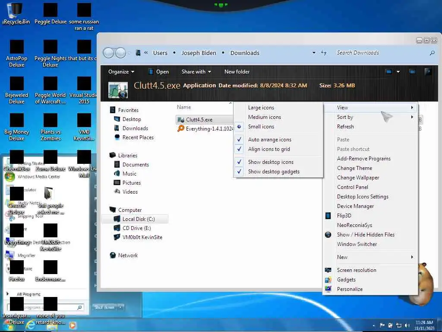442x332 pixels.
Task: Click Users in the address breadcrumb
Action: (x=160, y=53)
